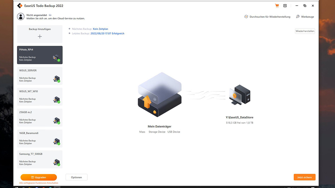Click the WSUS_W7_W10 backup device icon
This screenshot has width=335, height=188.
pyautogui.click(x=57, y=100)
